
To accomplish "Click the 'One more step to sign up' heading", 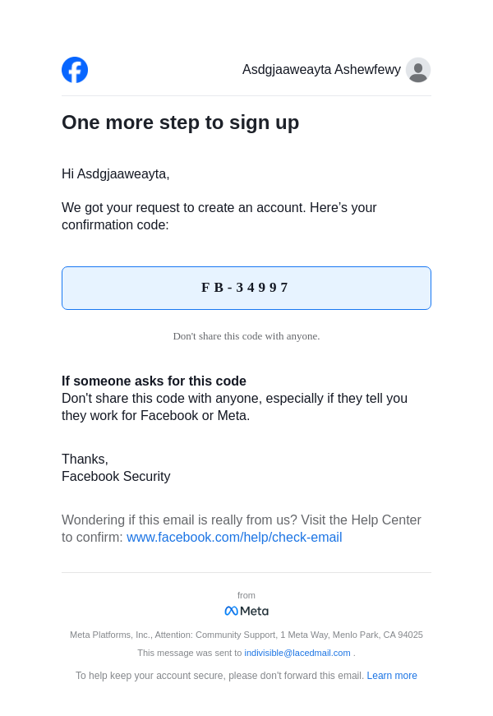I will tap(180, 122).
